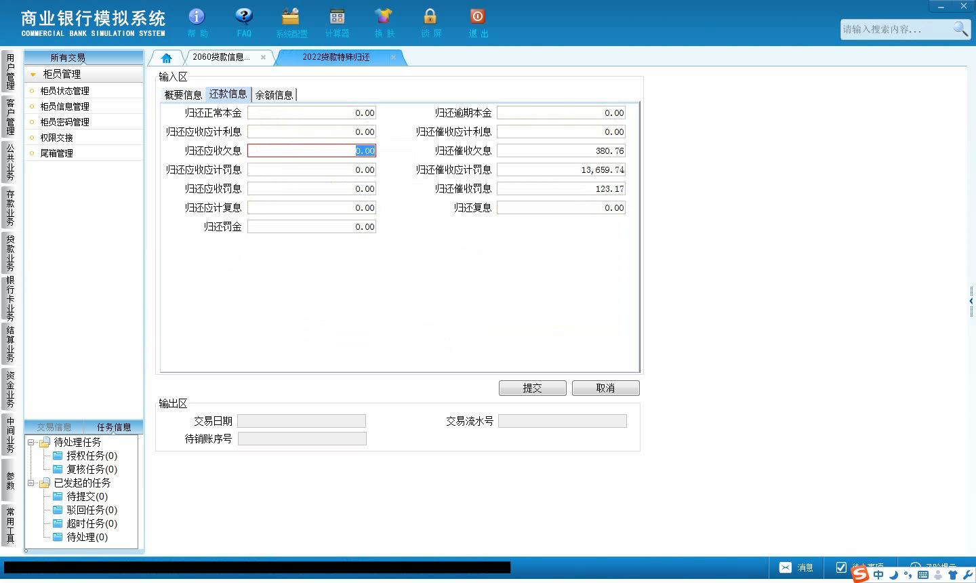The width and height of the screenshot is (976, 583).
Task: Toggle Sogou soft keyboard icon
Action: point(922,575)
